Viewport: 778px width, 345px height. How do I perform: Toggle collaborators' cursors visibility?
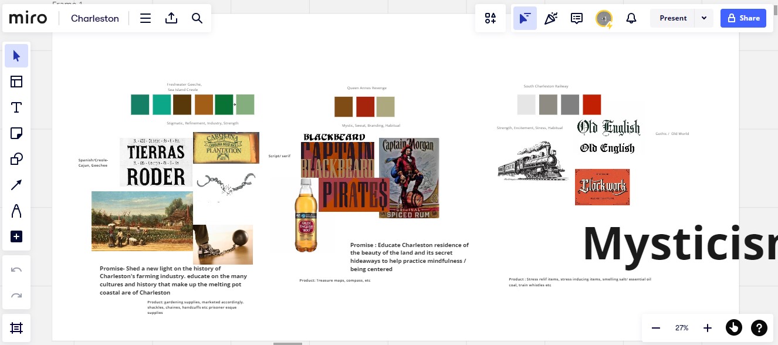[525, 18]
